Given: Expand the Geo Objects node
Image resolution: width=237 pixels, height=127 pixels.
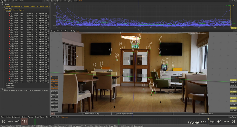Looking at the screenshot, I should (6, 85).
